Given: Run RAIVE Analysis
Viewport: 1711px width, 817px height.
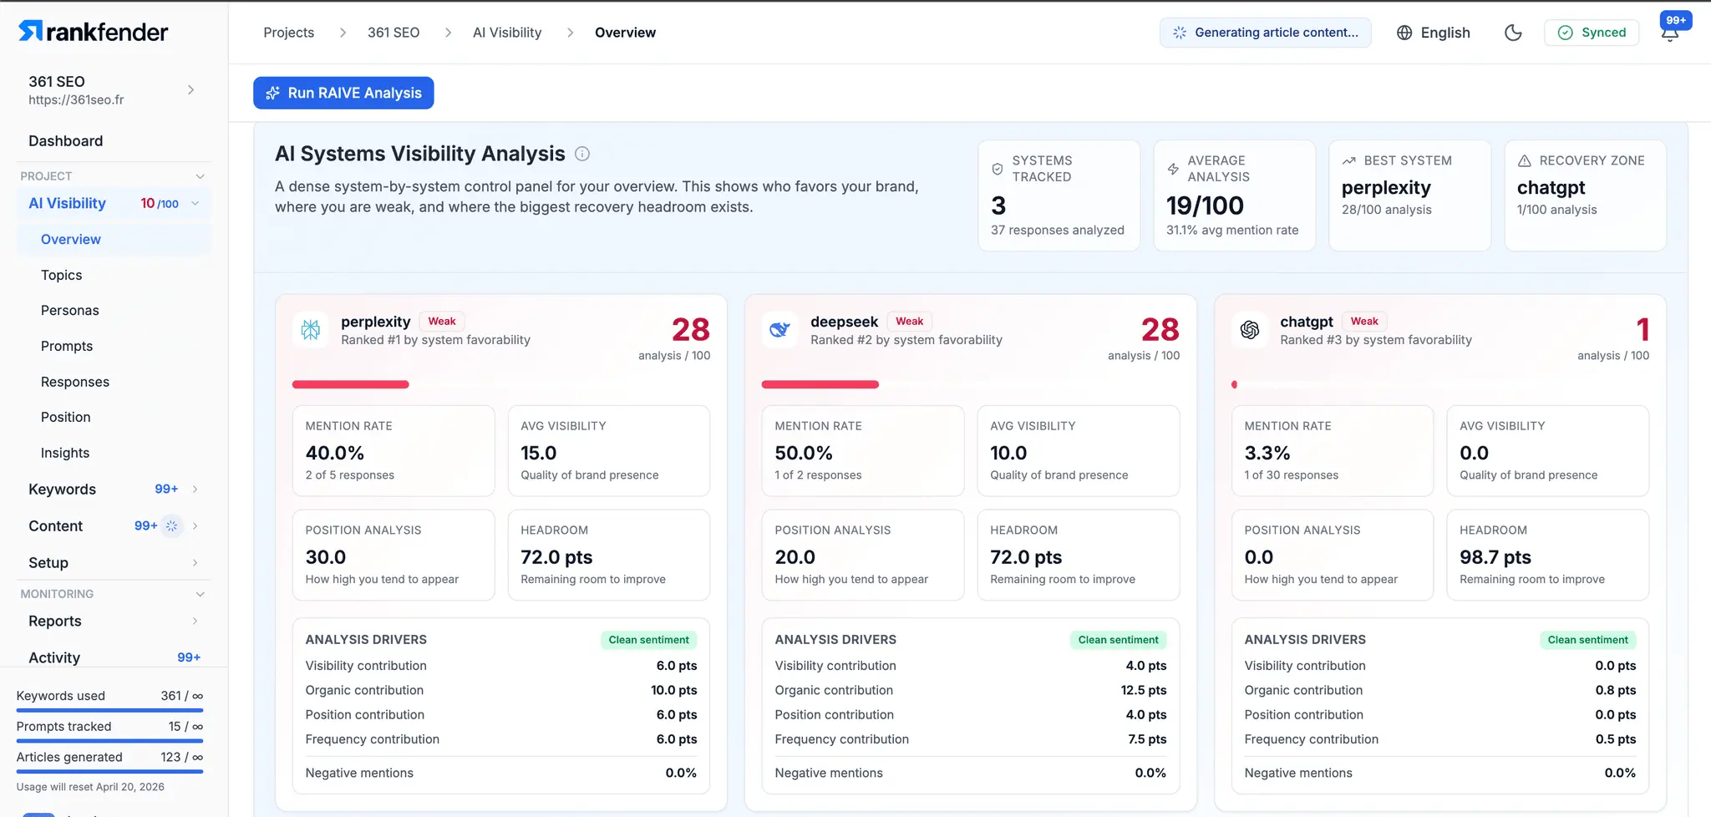Looking at the screenshot, I should 343,93.
